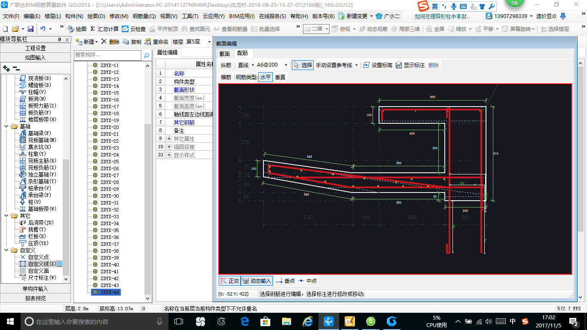Image resolution: width=587 pixels, height=330 pixels.
Task: Save the project with the floppy icon
Action: click(31, 29)
